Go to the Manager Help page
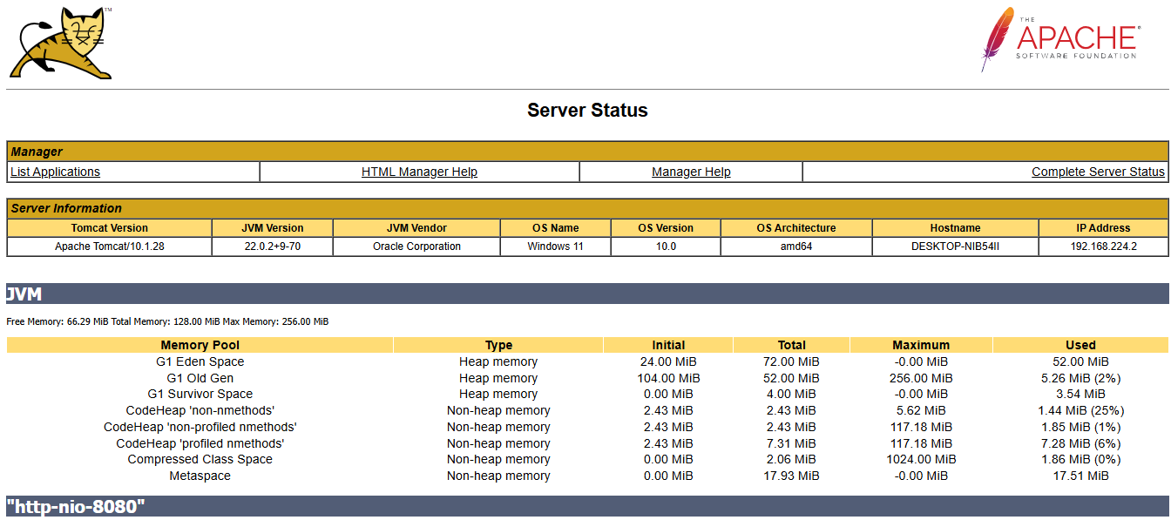 click(691, 172)
